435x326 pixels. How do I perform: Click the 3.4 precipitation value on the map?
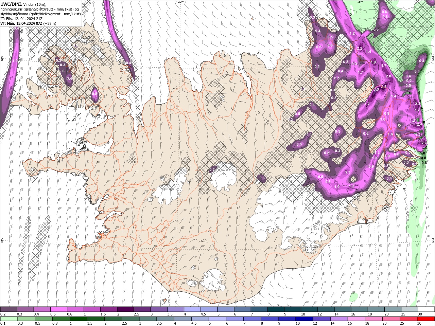(x=384, y=87)
